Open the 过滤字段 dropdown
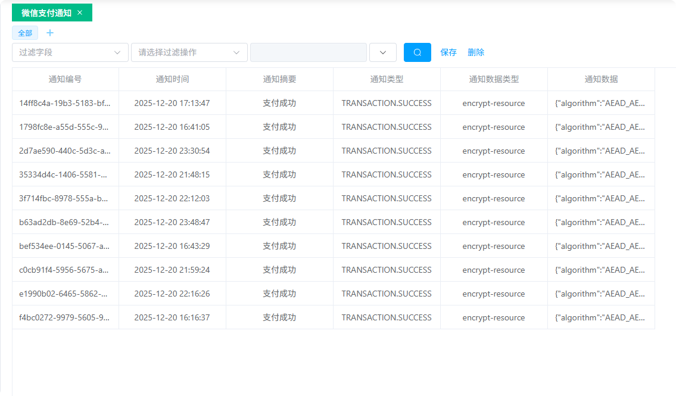The height and width of the screenshot is (396, 676). point(70,52)
